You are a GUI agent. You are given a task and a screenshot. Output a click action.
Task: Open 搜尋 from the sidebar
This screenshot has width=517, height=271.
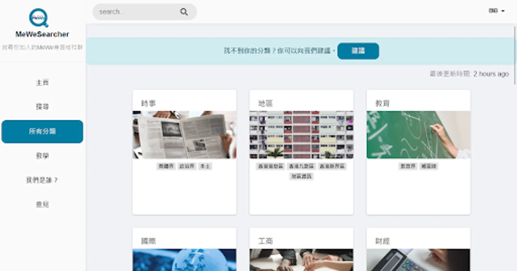[x=42, y=107]
